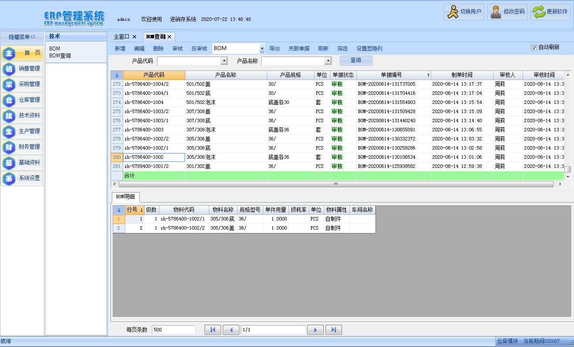Close the BOM查询 tab
Screen dimensions: 574x347
(x=169, y=37)
